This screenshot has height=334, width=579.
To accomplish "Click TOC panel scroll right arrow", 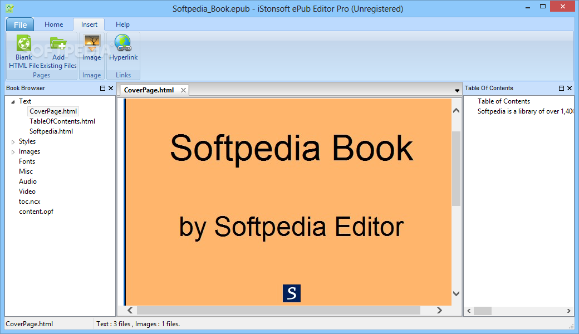I will [568, 311].
